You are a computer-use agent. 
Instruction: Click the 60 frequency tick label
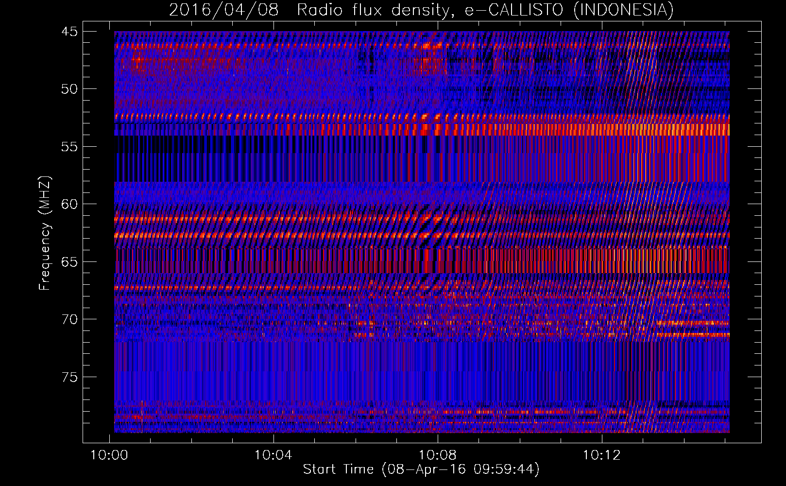click(x=69, y=204)
